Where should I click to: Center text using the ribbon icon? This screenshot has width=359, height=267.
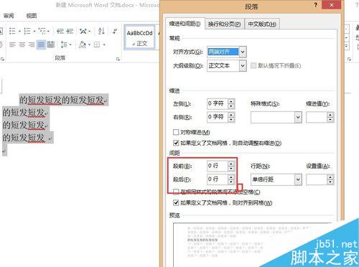(22, 44)
